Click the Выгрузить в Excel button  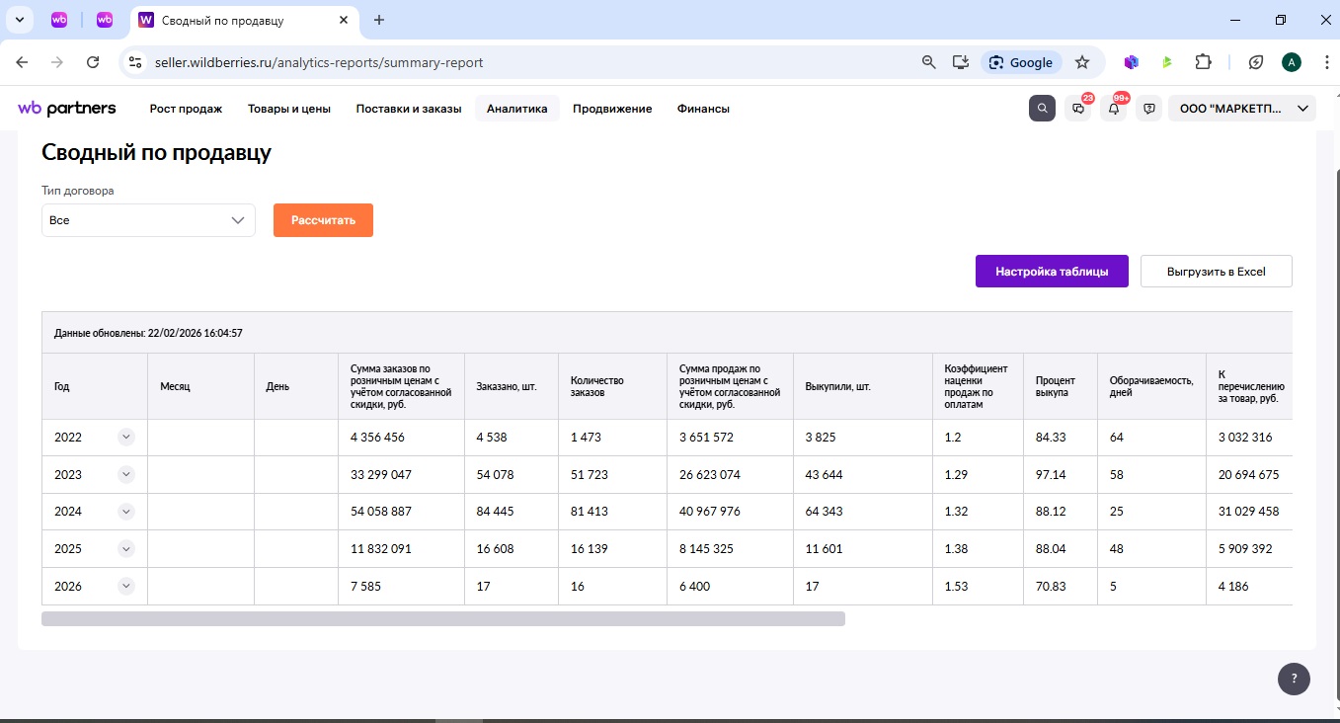pyautogui.click(x=1216, y=272)
